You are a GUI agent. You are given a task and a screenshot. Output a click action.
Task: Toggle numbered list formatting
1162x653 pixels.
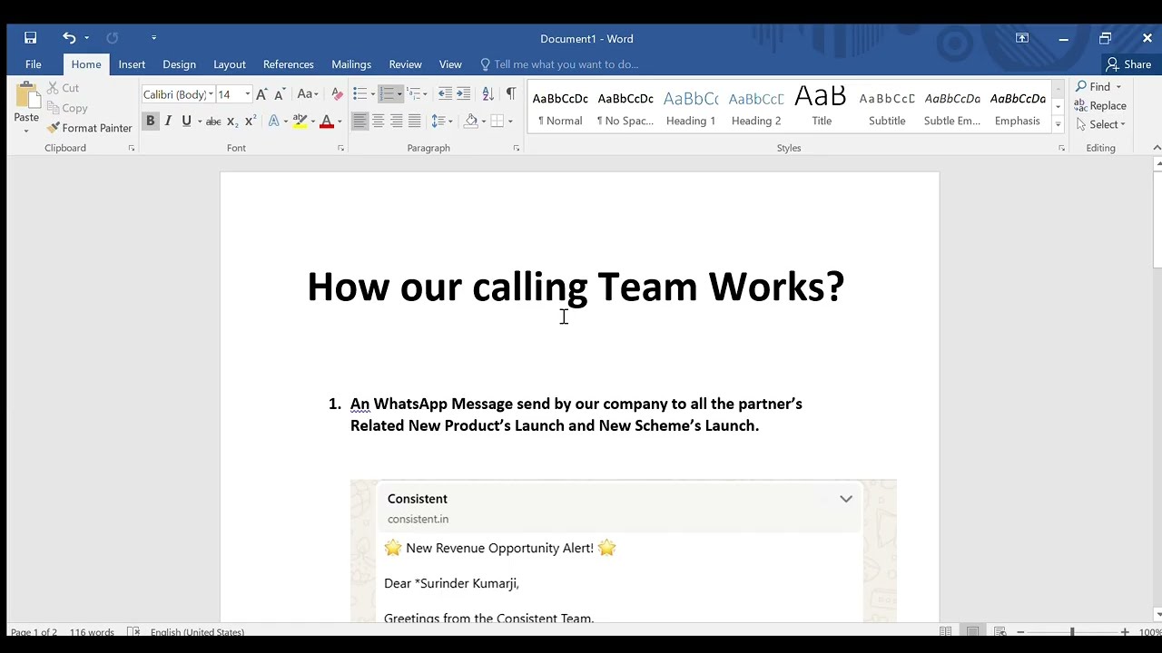[387, 94]
